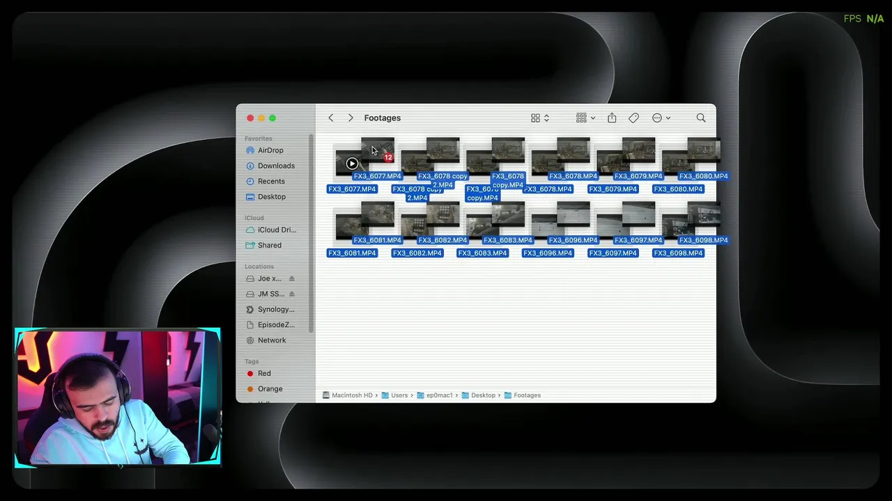This screenshot has width=892, height=501.
Task: Click the Search magnifier icon
Action: (701, 118)
